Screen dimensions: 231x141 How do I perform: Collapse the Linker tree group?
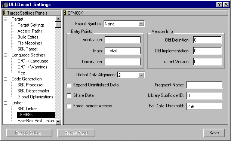tap(6, 103)
